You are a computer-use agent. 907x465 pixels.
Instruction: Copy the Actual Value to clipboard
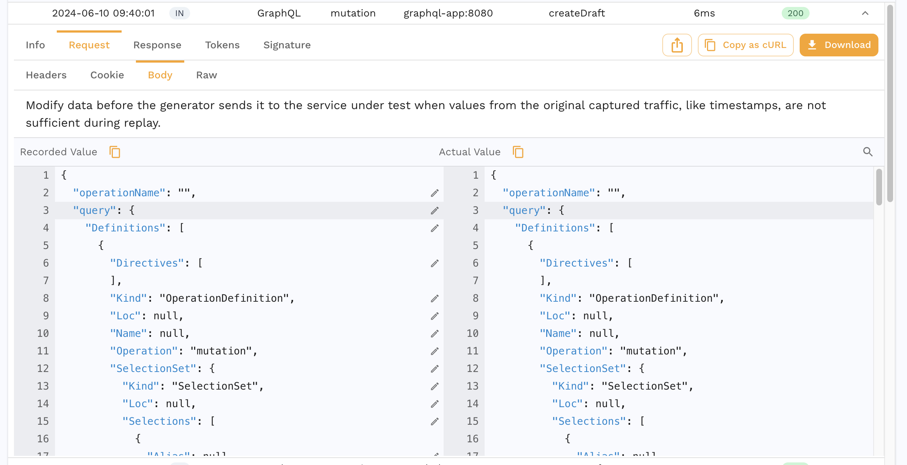tap(518, 152)
